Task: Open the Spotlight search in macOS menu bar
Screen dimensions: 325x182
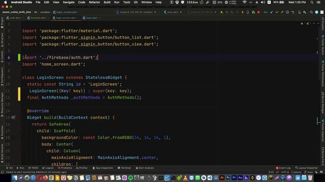Action: (x=312, y=2)
